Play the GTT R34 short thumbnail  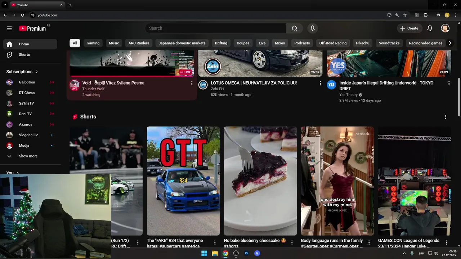(x=183, y=181)
